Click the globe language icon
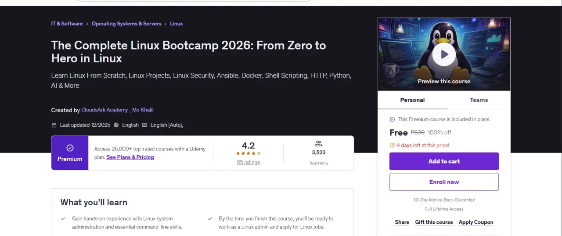562x236 pixels. tap(116, 125)
